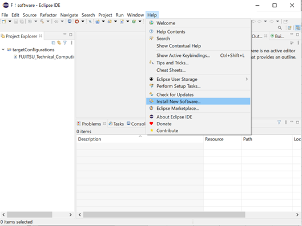Click the Save All icon in toolbar
The image size is (302, 226).
click(x=22, y=22)
